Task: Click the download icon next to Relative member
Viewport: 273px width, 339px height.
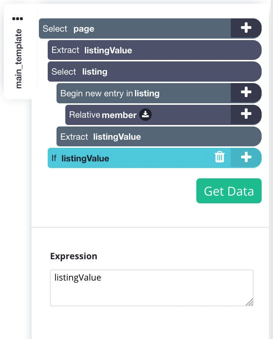Action: point(145,115)
